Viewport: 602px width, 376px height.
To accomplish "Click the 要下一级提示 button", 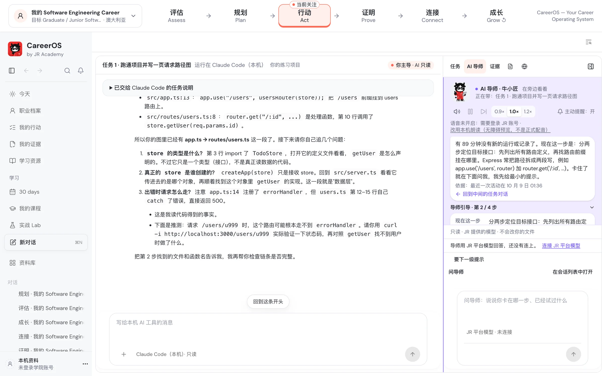I will (469, 259).
